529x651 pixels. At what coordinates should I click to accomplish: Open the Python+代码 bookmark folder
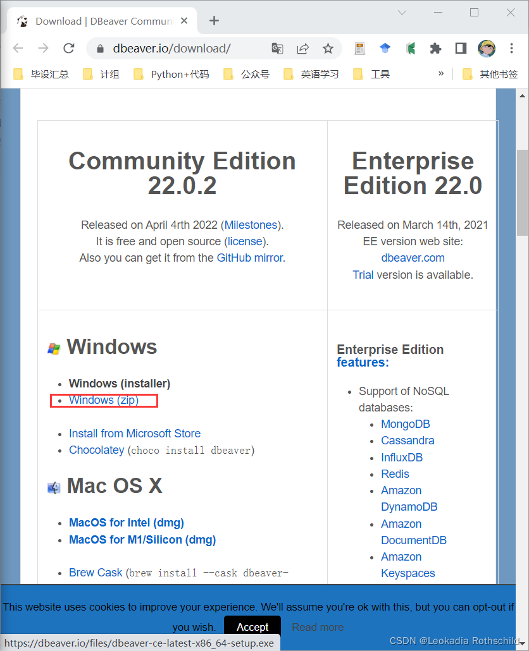171,75
